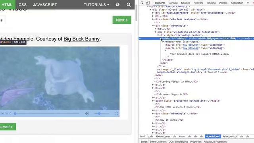Open the Big Buck Bunny link

pyautogui.click(x=81, y=39)
